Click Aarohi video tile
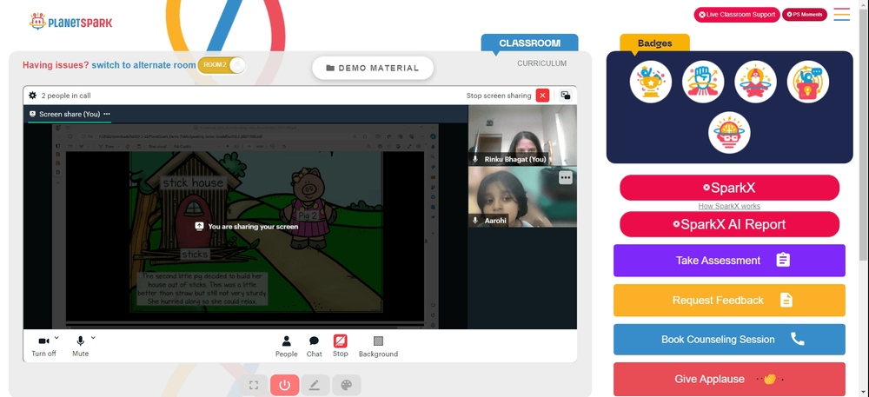The width and height of the screenshot is (869, 397). 522,197
